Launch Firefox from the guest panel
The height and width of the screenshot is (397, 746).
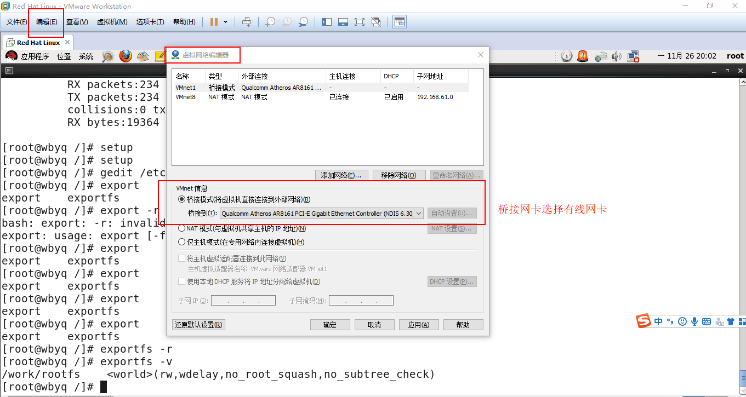pos(126,56)
